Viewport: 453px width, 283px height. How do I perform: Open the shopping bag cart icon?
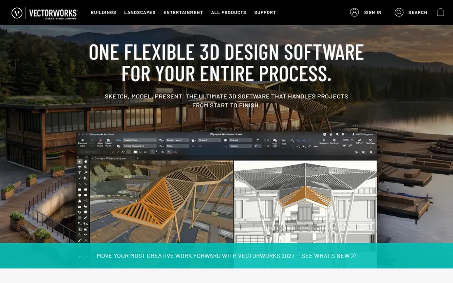click(440, 12)
